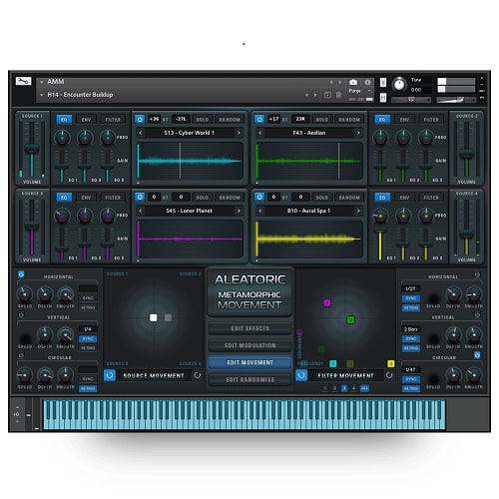Adjust Source 1 volume fader

click(x=32, y=149)
